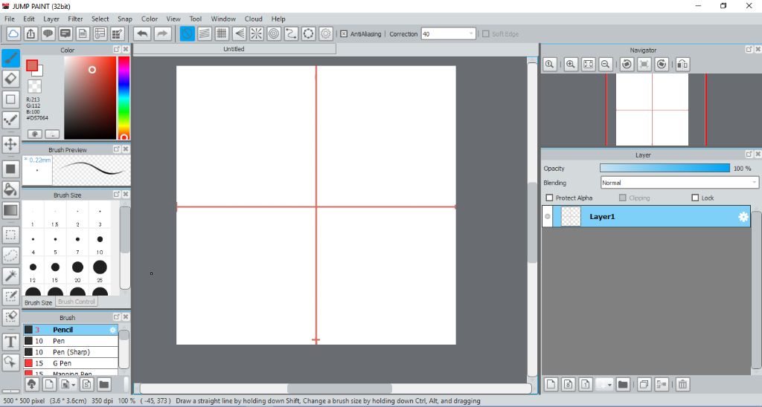Select the G Pen brush
This screenshot has height=407, width=762.
coord(71,363)
